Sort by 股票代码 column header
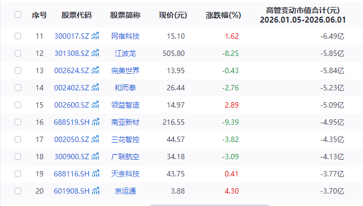 76,15
